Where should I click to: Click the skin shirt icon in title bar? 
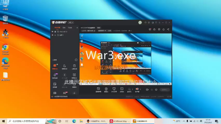click(156, 23)
